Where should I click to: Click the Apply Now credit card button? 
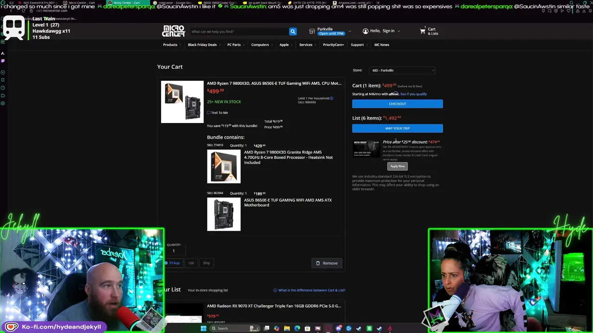click(x=397, y=166)
